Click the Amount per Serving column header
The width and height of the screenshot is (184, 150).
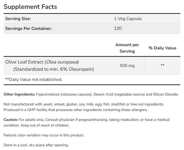(127, 48)
